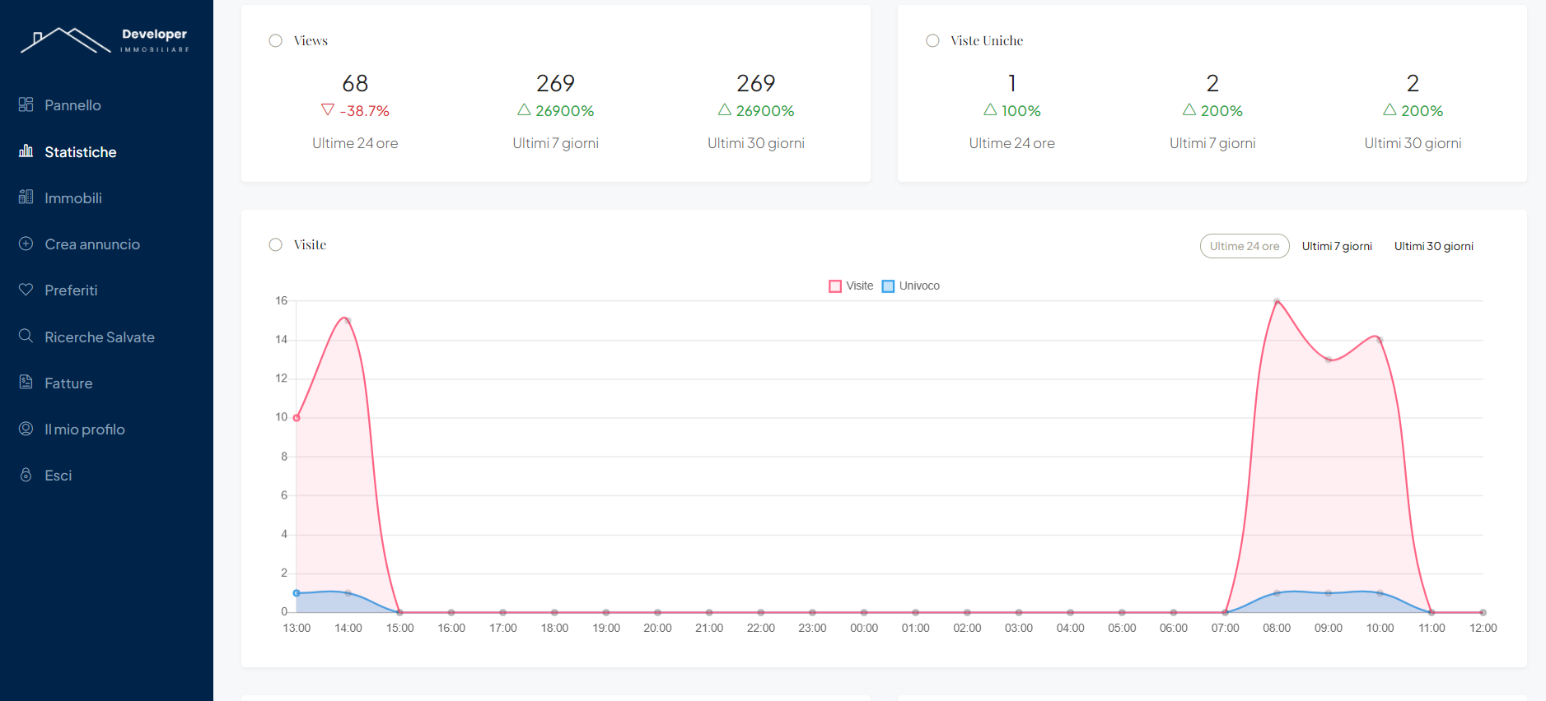The image size is (1546, 701).
Task: Switch chart to Ultimi 30 giorni
Action: tap(1433, 246)
